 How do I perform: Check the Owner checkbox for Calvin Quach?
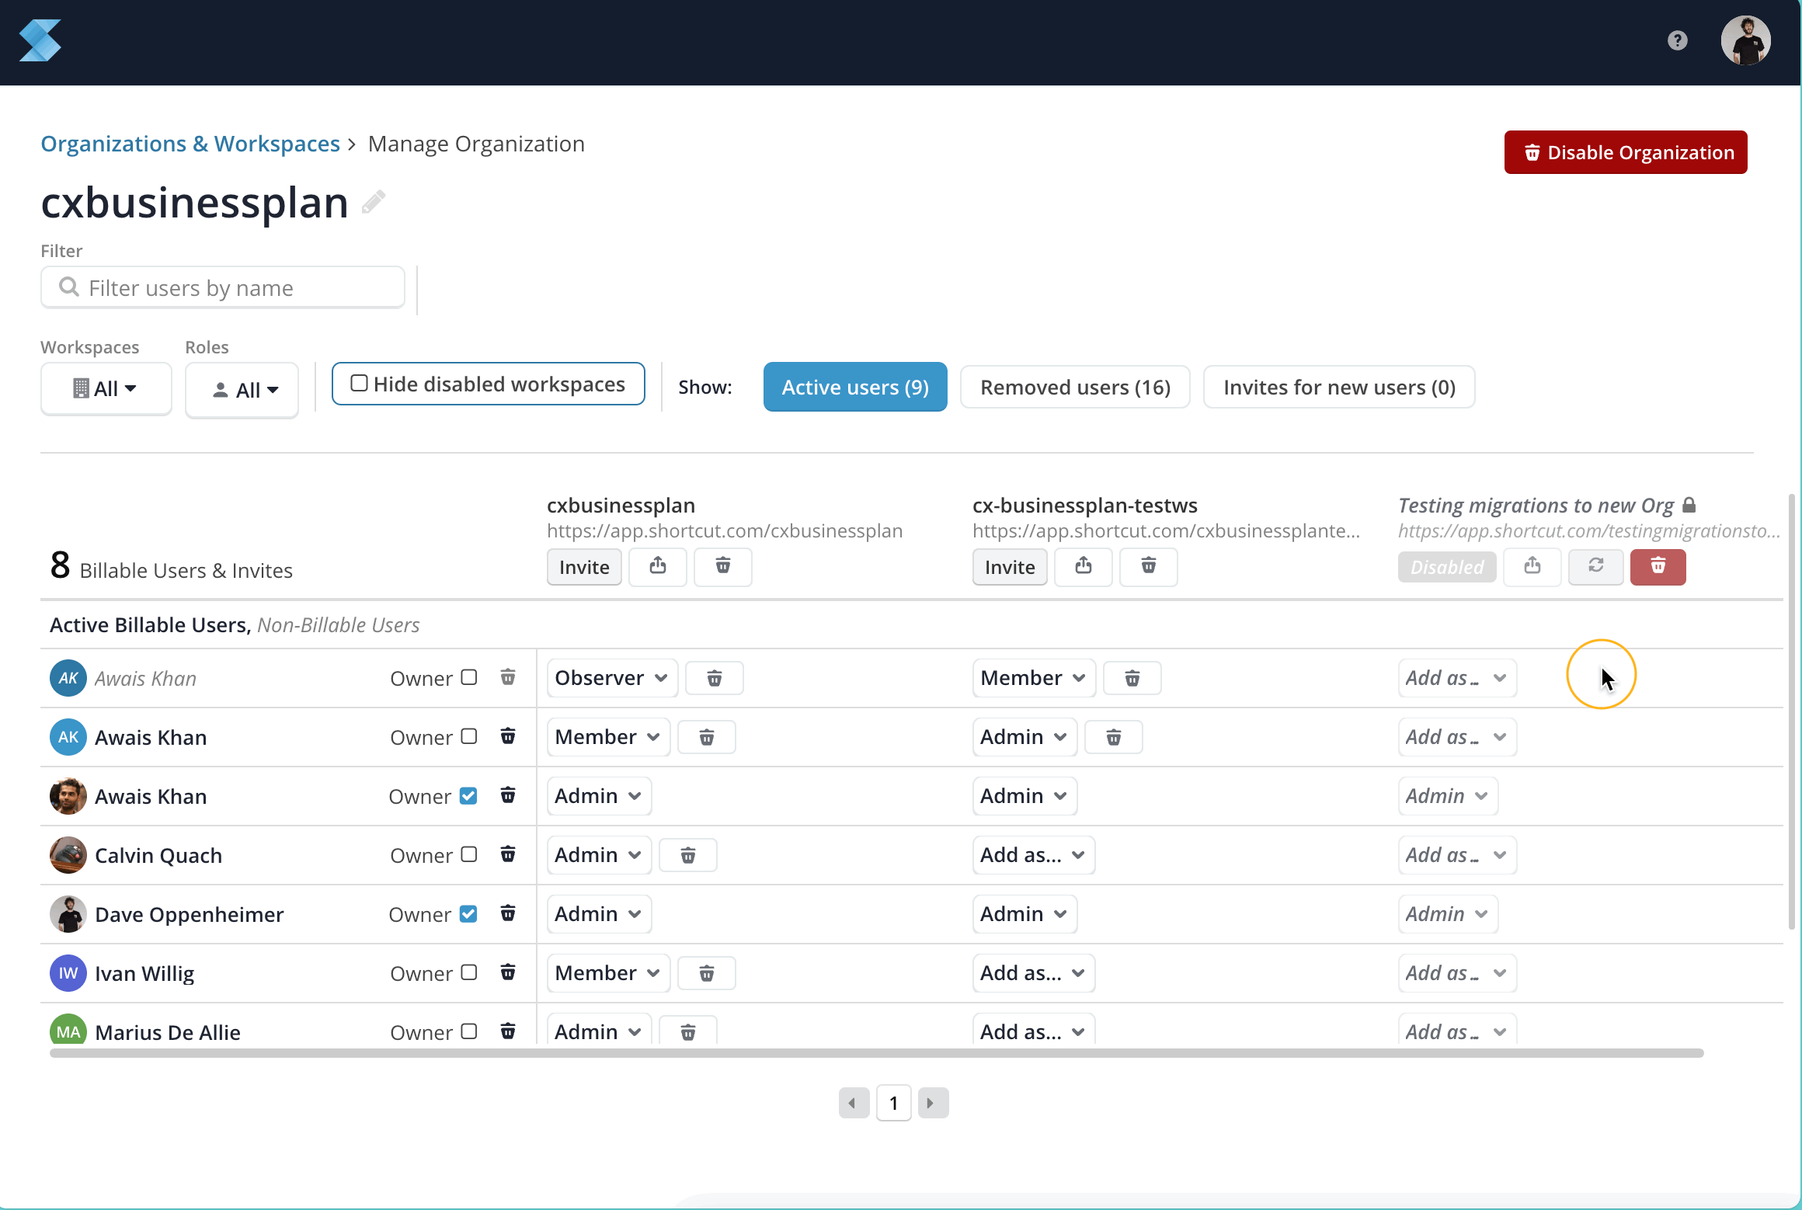[x=468, y=854]
